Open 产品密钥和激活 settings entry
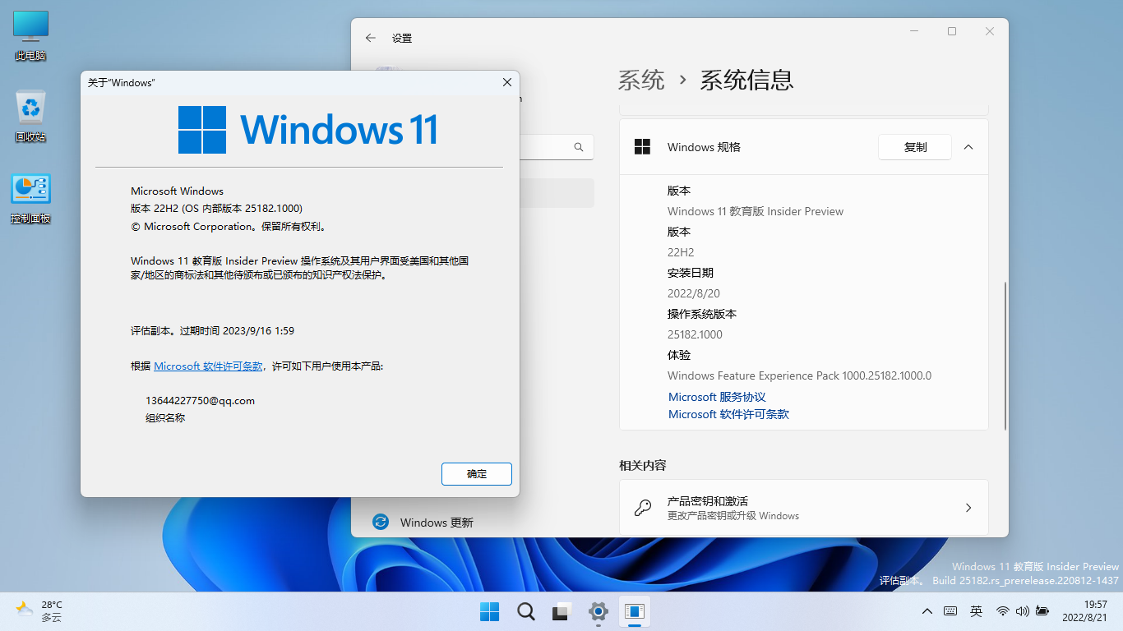The width and height of the screenshot is (1123, 631). tap(804, 508)
